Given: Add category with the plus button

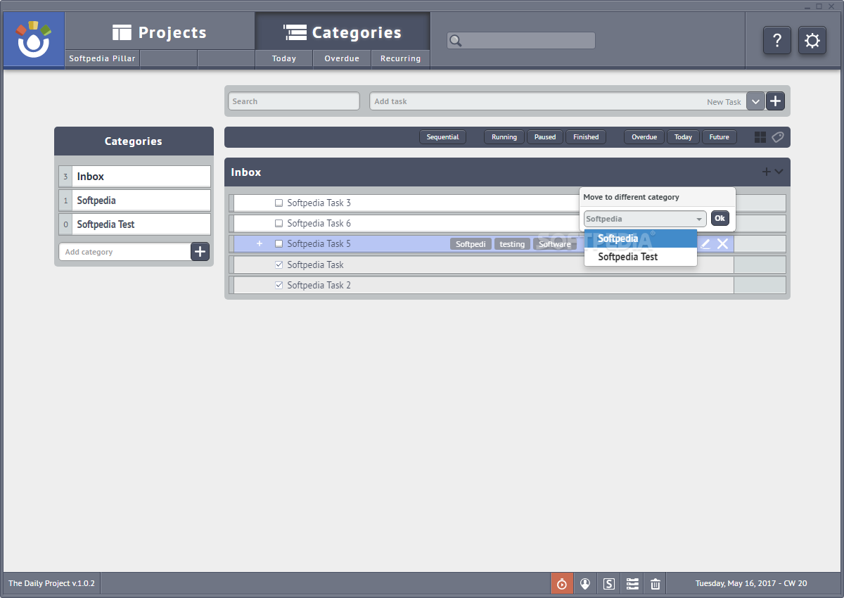Looking at the screenshot, I should (200, 252).
